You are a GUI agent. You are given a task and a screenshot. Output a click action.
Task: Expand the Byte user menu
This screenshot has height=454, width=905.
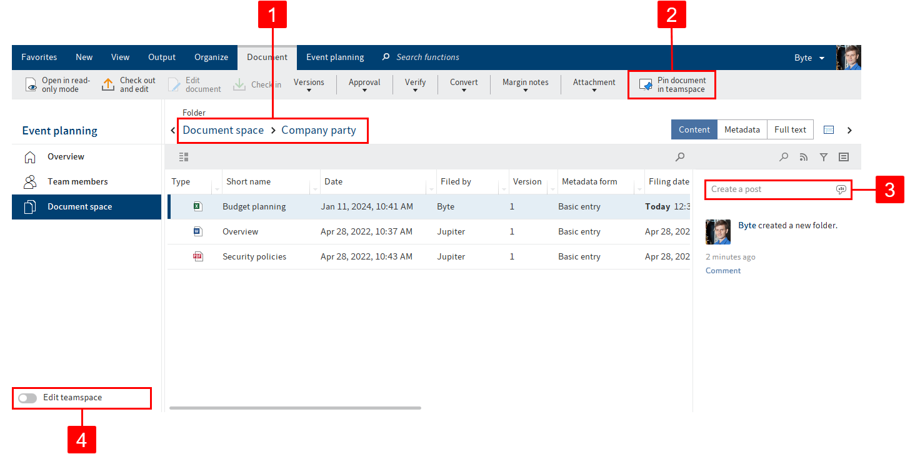pos(809,57)
